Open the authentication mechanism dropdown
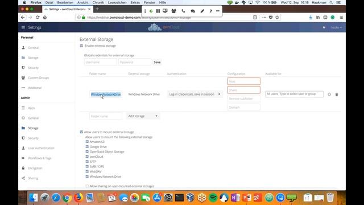The image size is (364, 205). 195,94
